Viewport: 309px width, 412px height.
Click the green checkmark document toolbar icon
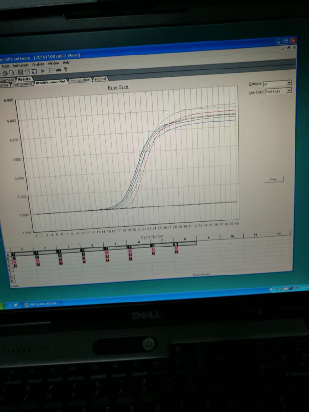pos(28,72)
